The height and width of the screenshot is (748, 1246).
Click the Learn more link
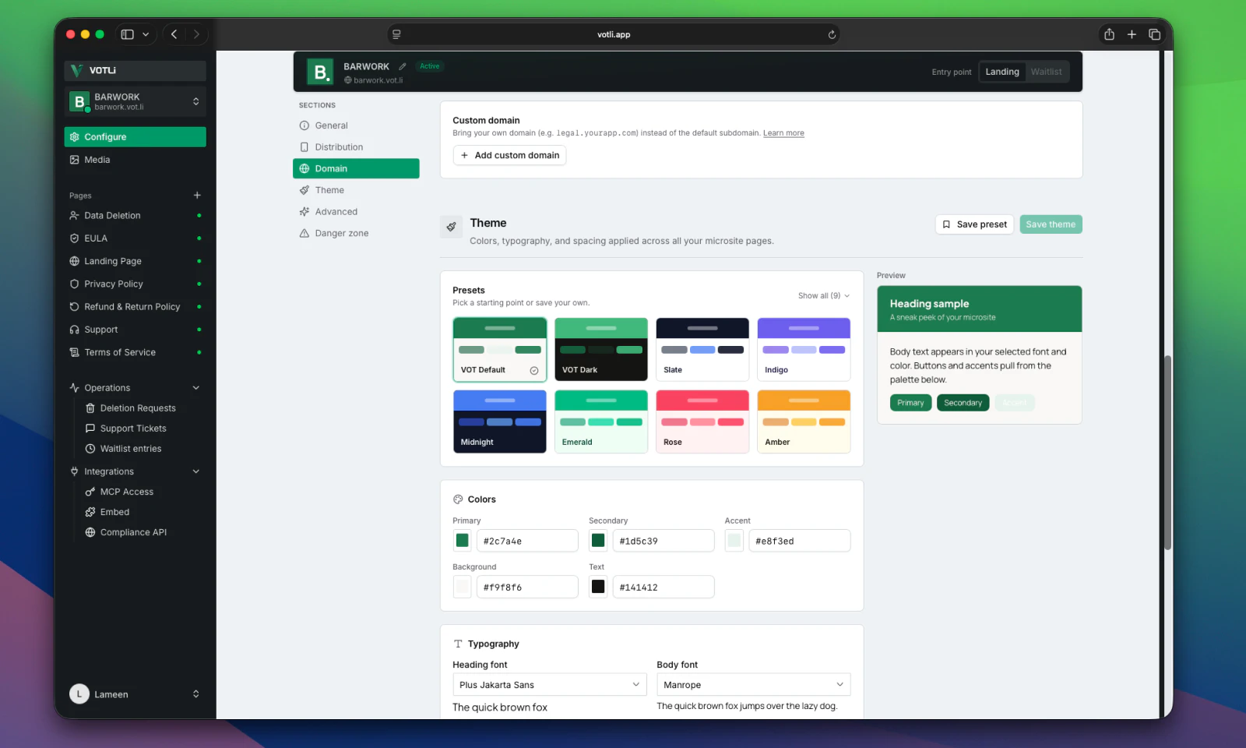pyautogui.click(x=783, y=133)
